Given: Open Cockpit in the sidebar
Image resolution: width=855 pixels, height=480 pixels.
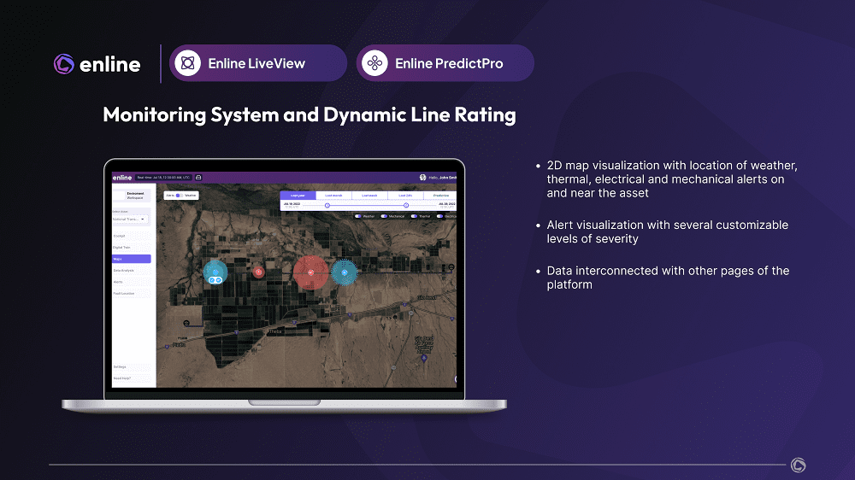Looking at the screenshot, I should click(132, 236).
